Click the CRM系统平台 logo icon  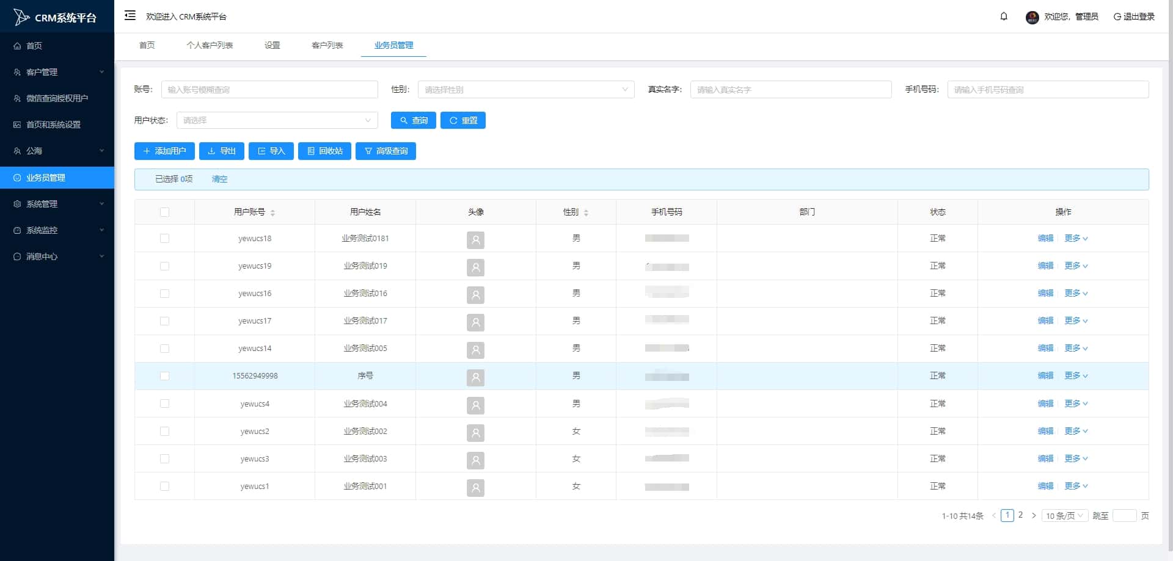coord(21,17)
